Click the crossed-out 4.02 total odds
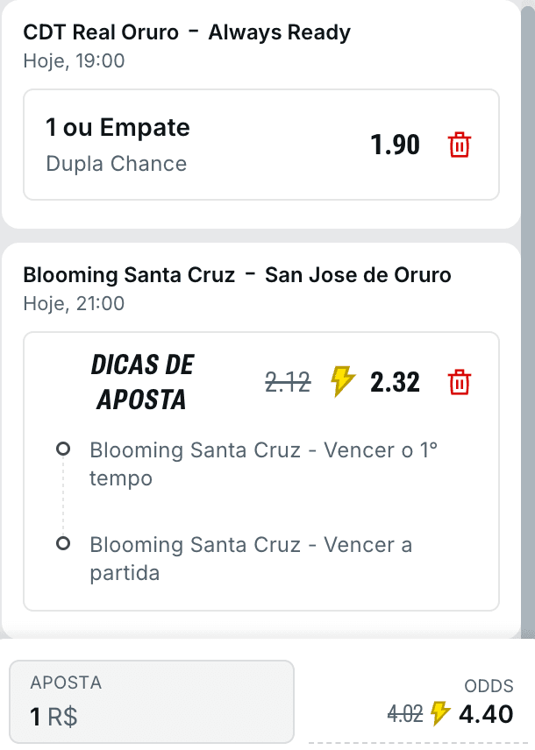 coord(405,714)
